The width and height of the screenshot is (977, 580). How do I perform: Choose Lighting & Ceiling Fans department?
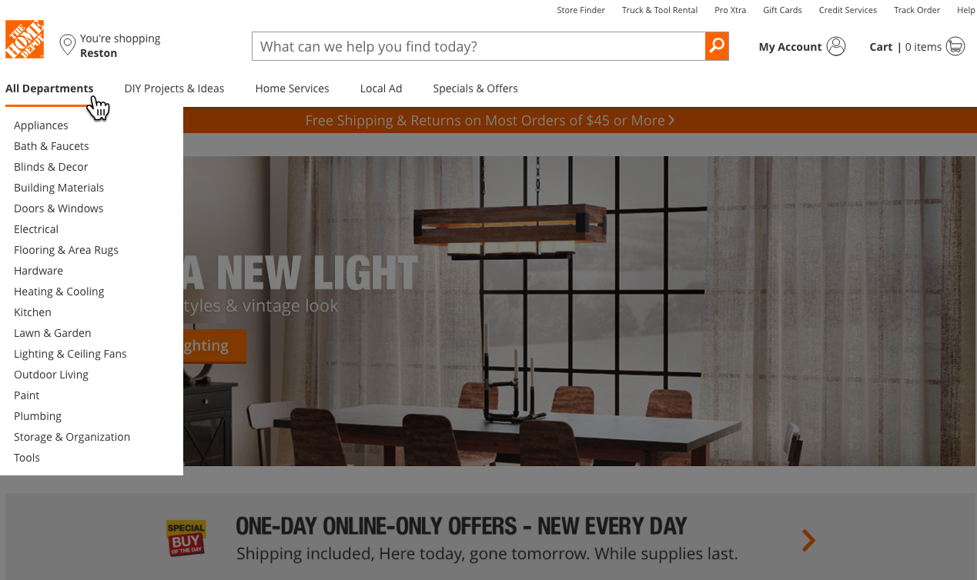tap(70, 354)
